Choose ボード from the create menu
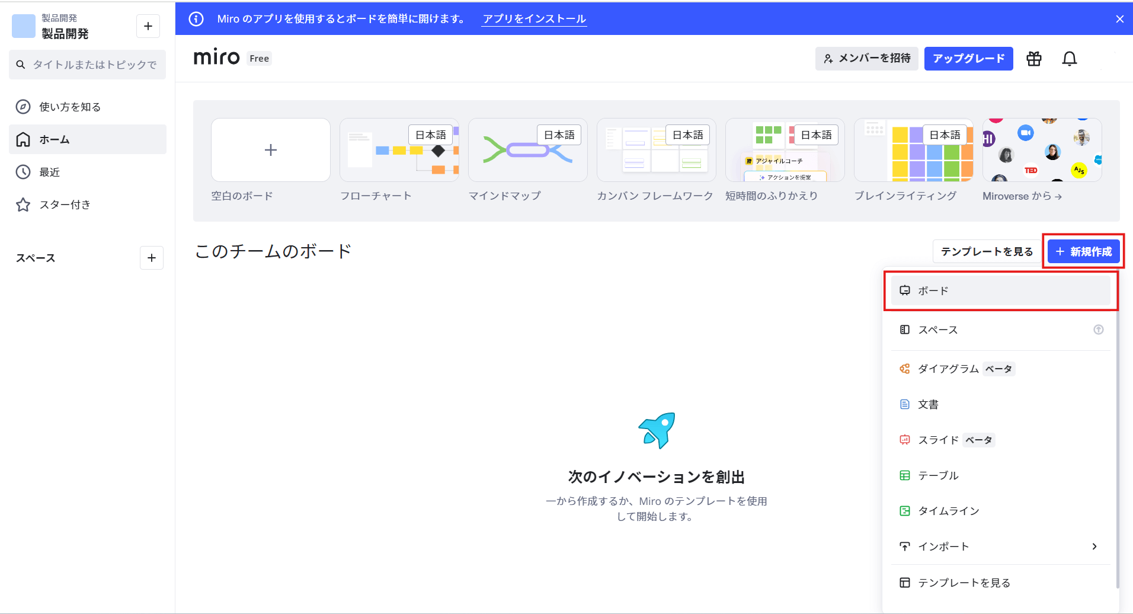This screenshot has width=1133, height=614. tap(1001, 290)
